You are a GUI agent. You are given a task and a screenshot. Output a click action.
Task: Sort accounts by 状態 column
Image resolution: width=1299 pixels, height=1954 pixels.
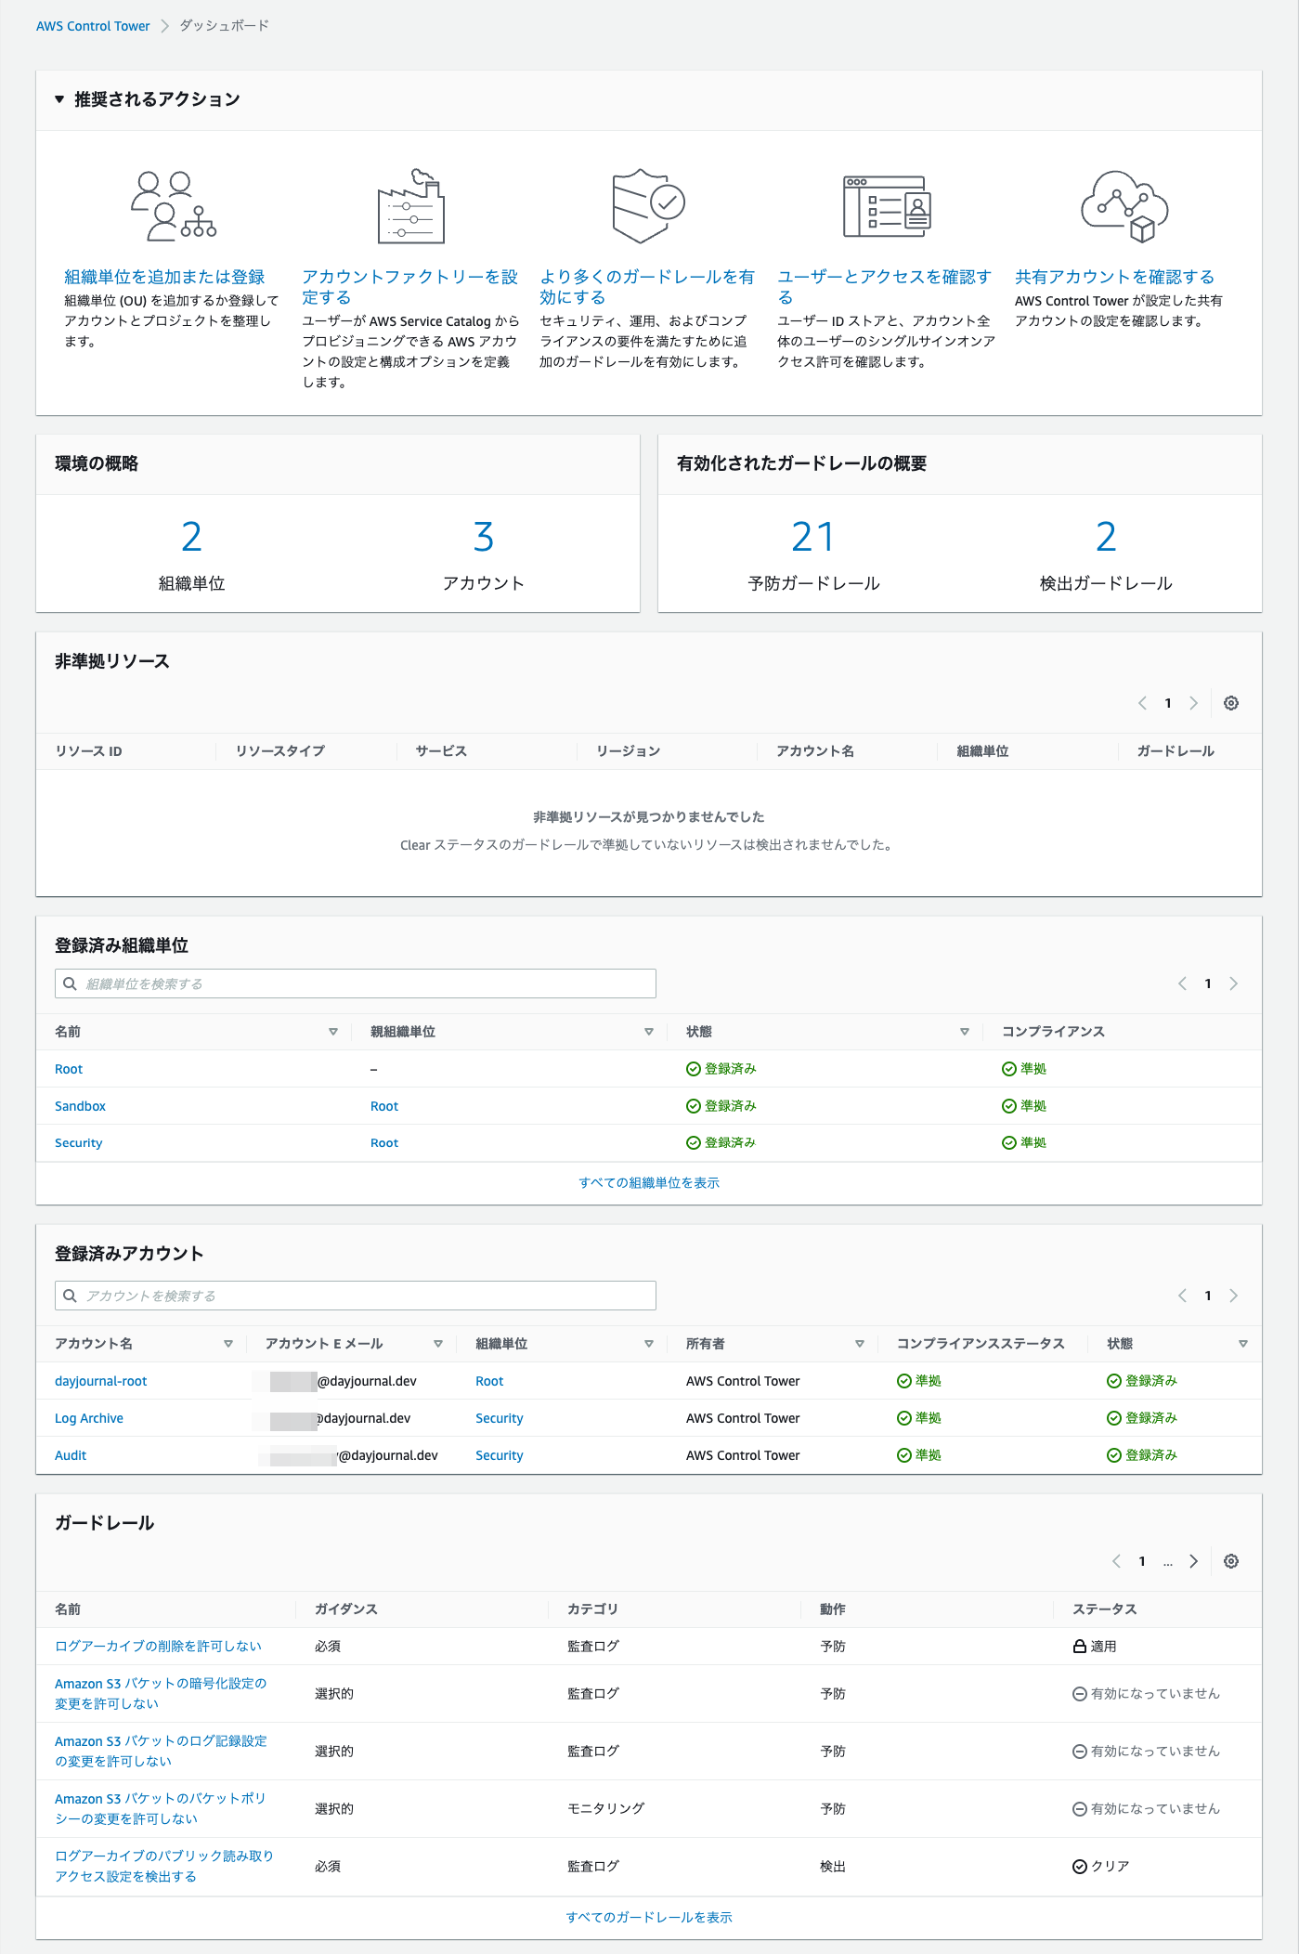1243,1344
